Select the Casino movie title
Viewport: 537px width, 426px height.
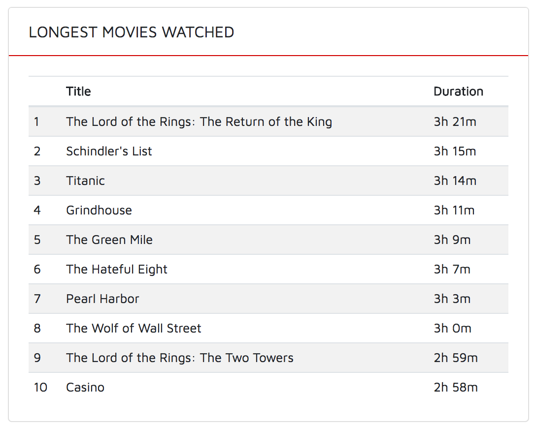coord(85,387)
